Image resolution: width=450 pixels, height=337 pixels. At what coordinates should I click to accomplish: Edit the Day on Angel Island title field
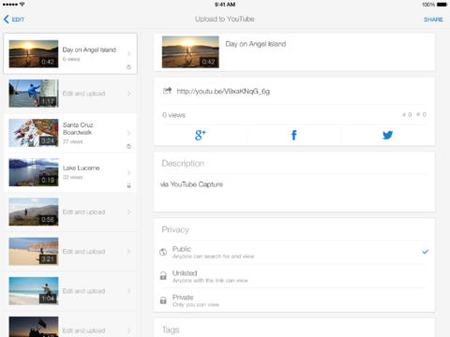[256, 44]
